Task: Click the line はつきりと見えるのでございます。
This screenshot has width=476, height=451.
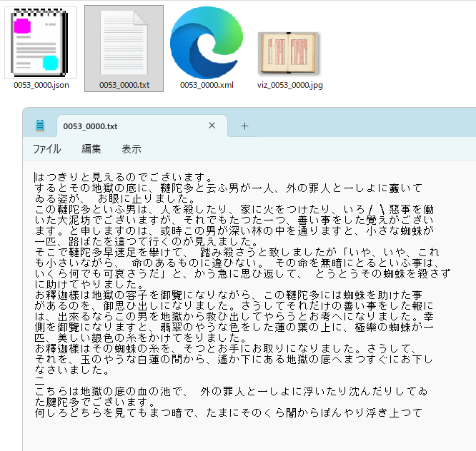Action: point(124,177)
